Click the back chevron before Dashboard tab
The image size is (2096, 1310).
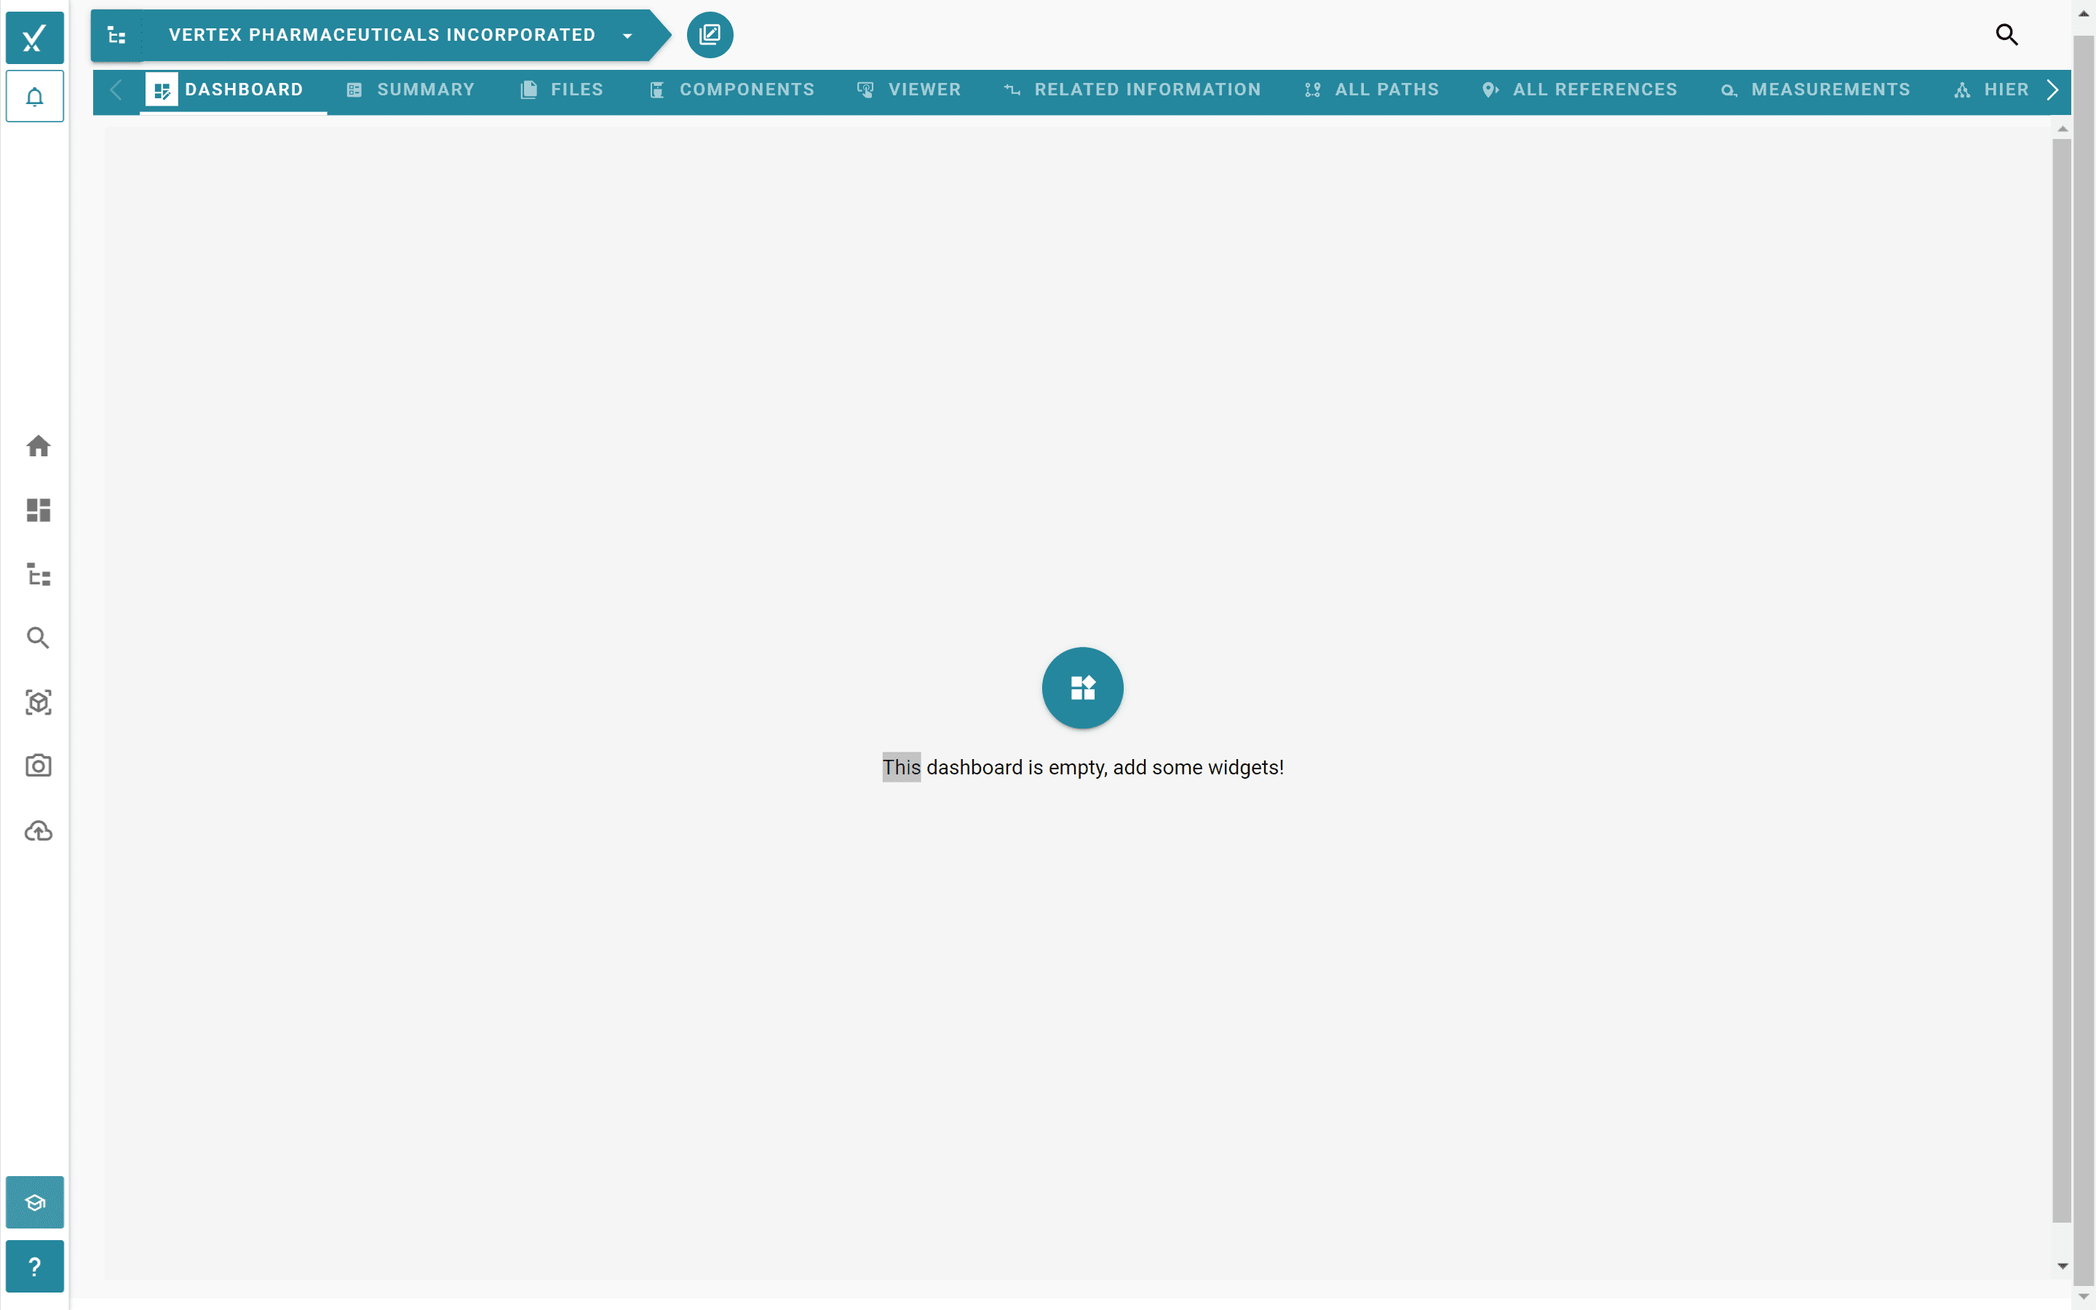[x=115, y=90]
